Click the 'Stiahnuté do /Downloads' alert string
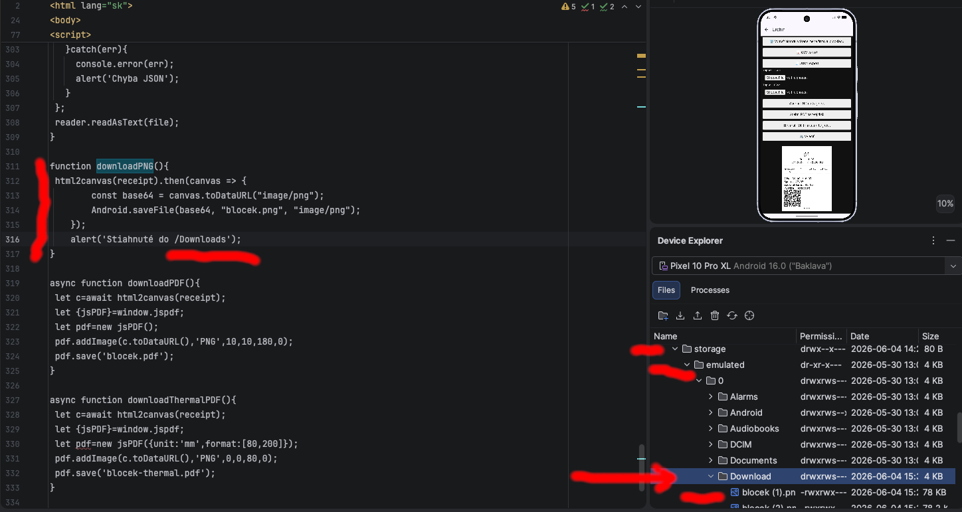 pyautogui.click(x=167, y=239)
